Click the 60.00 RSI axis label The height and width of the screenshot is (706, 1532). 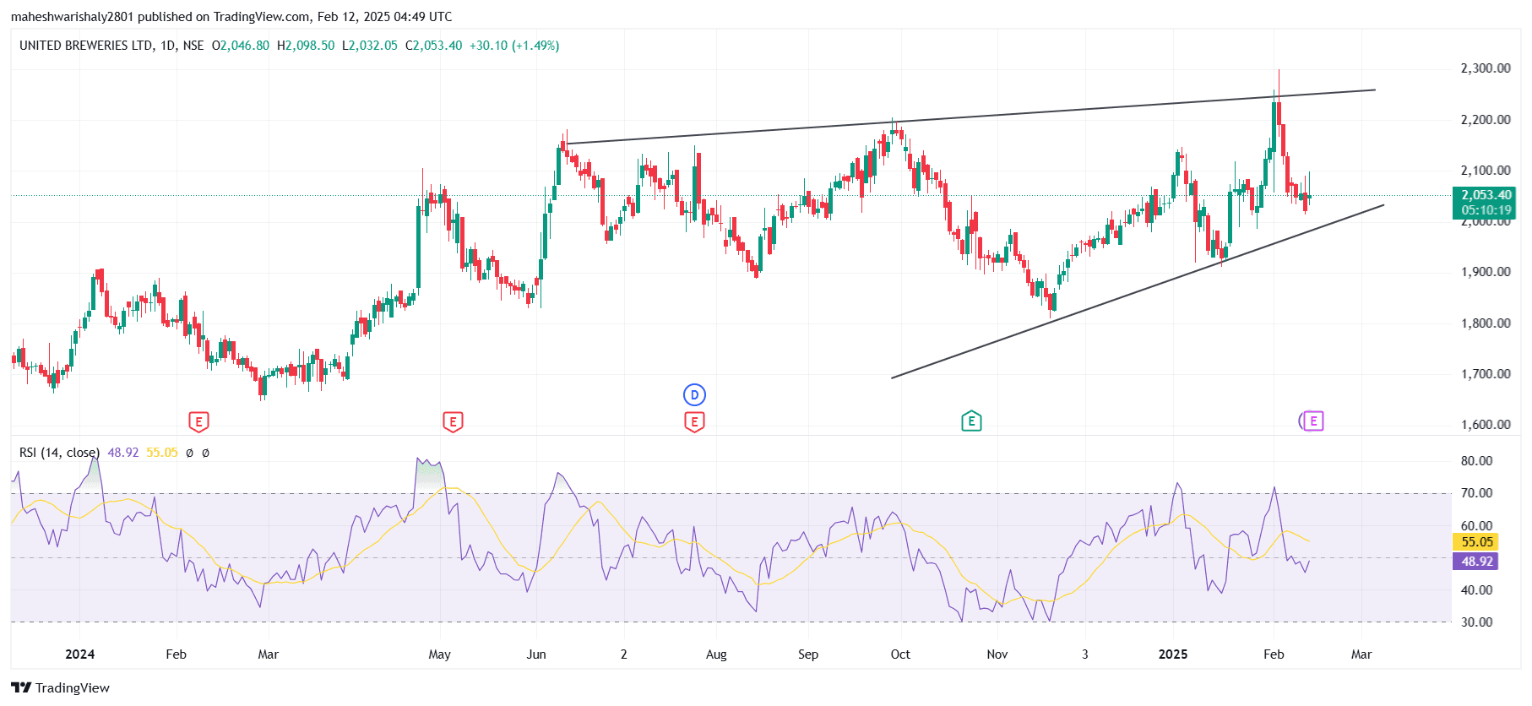coord(1477,526)
